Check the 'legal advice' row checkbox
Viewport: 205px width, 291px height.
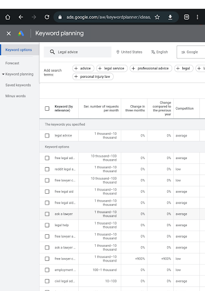pyautogui.click(x=47, y=136)
